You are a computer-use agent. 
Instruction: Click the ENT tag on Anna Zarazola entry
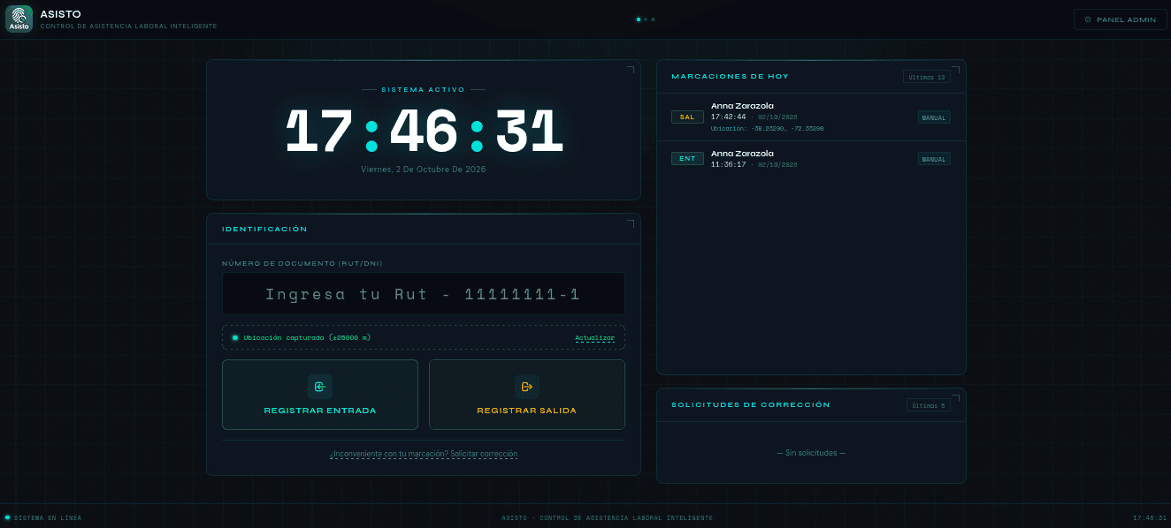687,159
